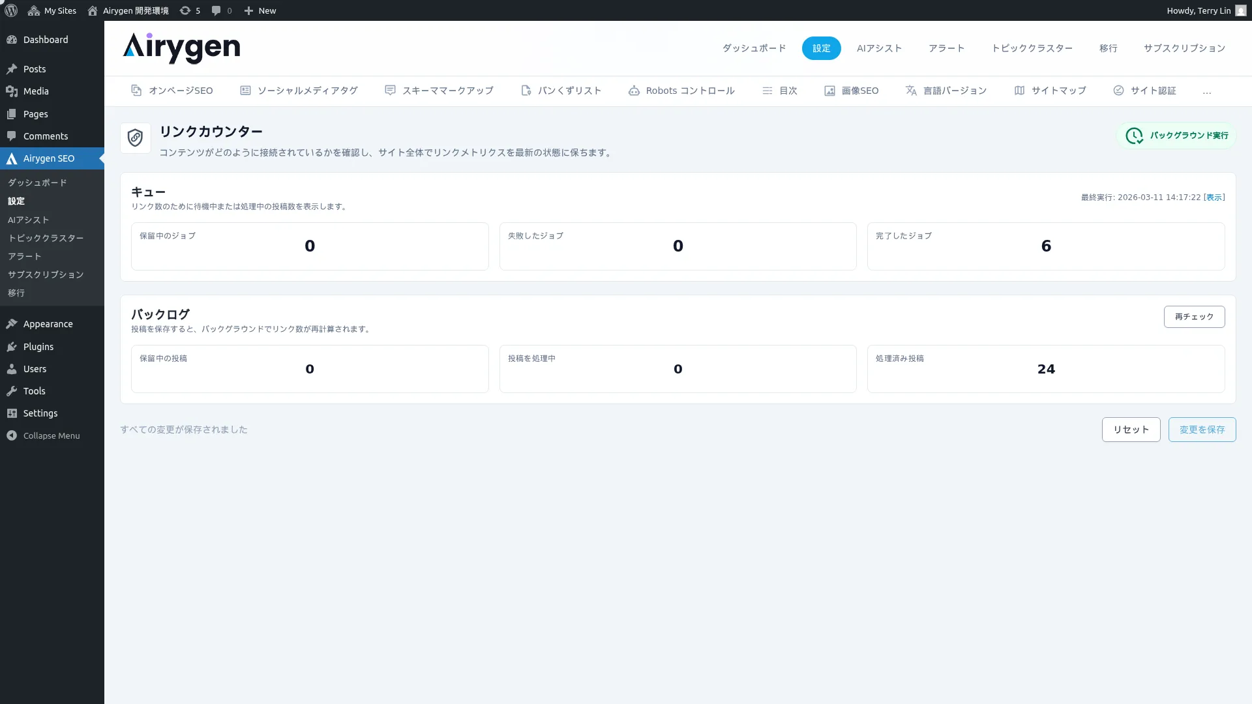Expand the more tabs ellipsis

pyautogui.click(x=1207, y=91)
